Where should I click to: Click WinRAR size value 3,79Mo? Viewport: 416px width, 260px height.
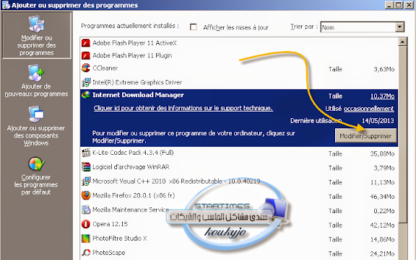384,169
